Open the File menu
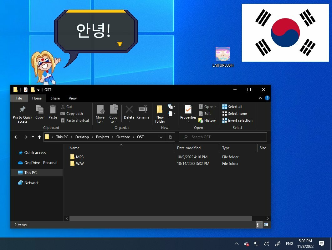Viewport: 332px width, 250px height. point(19,98)
